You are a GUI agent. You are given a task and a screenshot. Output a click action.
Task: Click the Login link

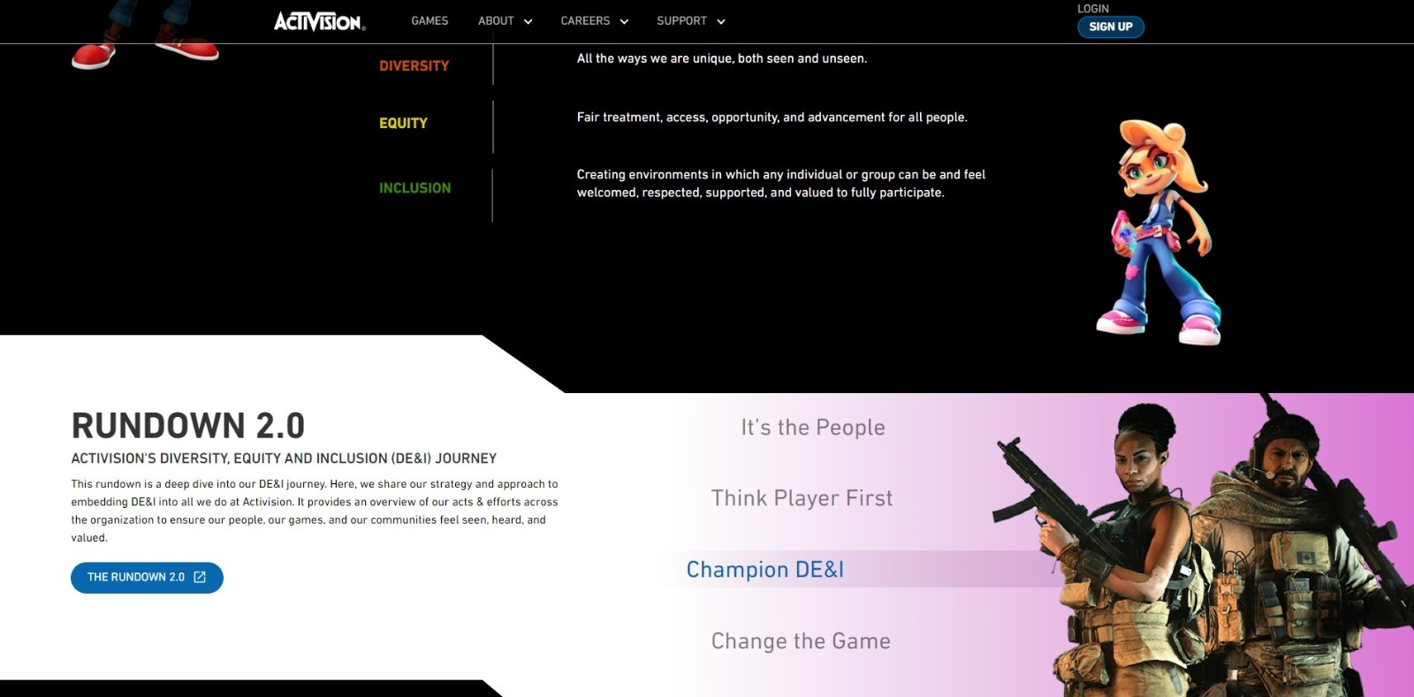(1092, 9)
